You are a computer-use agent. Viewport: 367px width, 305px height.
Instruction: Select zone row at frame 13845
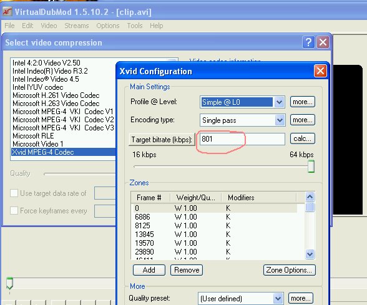pyautogui.click(x=215, y=234)
